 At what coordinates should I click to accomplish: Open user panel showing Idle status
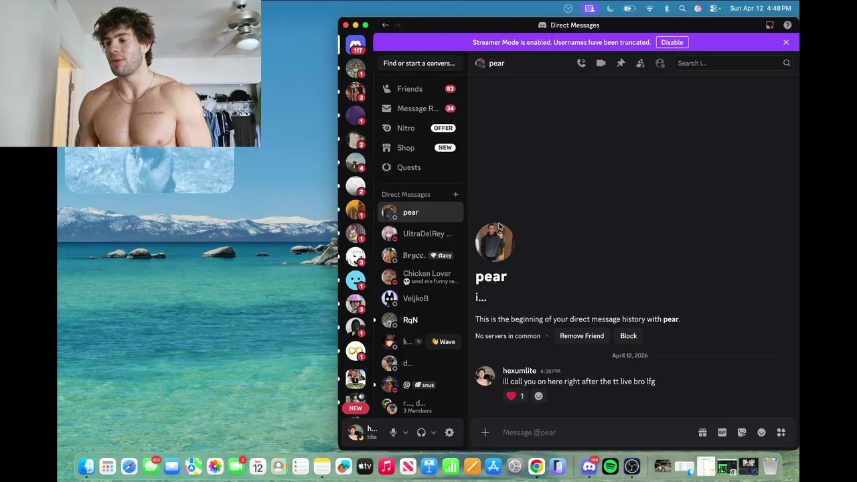coord(364,432)
